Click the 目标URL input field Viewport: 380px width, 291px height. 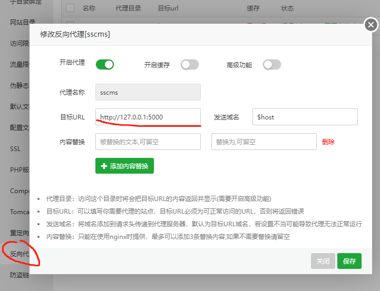pos(148,117)
